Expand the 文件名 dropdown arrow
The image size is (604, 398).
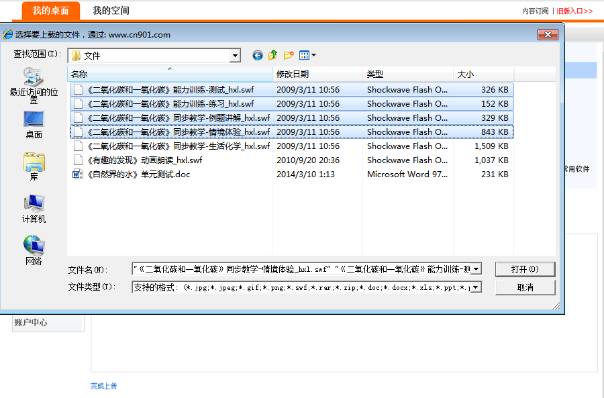pyautogui.click(x=476, y=269)
